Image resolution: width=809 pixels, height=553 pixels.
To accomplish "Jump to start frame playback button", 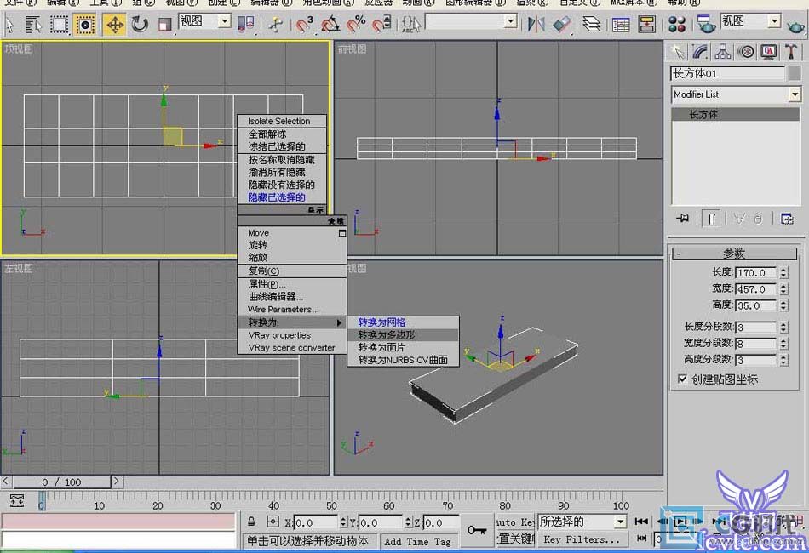I will [x=641, y=522].
